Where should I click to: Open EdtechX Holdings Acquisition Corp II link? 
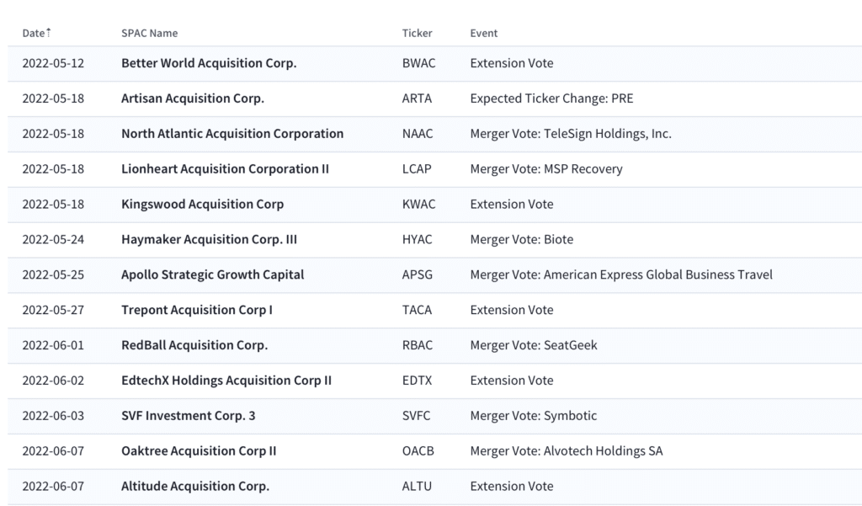click(x=226, y=380)
